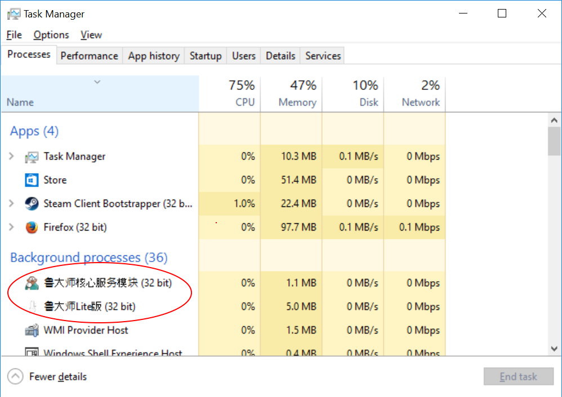The image size is (562, 397).
Task: Click the End task button
Action: [x=518, y=377]
